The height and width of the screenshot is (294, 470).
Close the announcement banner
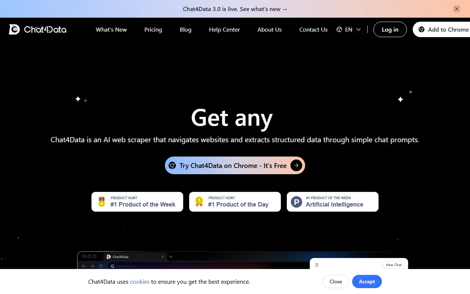click(457, 9)
